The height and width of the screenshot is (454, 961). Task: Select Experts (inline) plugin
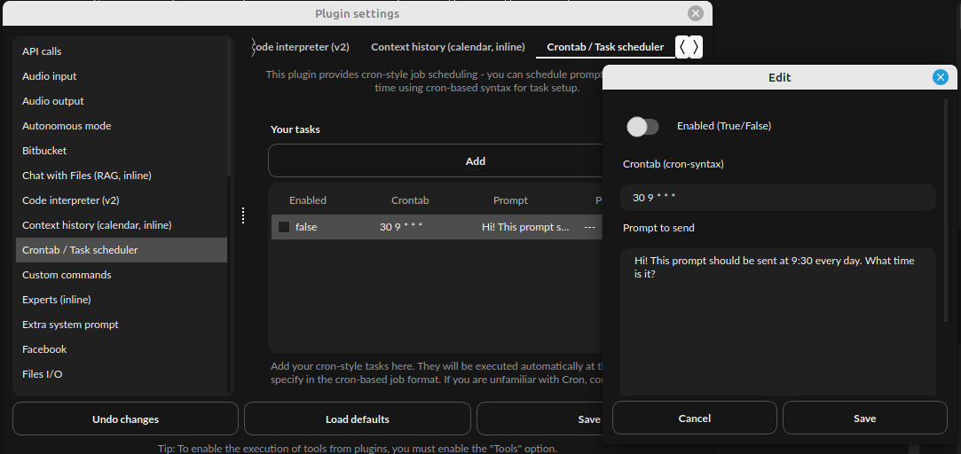(x=120, y=300)
